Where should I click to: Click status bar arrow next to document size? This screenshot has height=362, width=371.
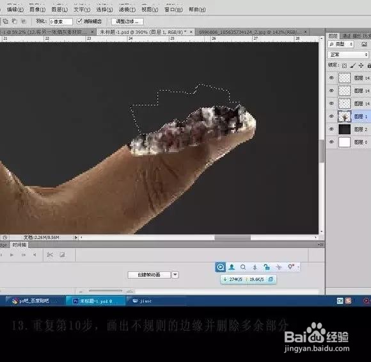click(75, 237)
